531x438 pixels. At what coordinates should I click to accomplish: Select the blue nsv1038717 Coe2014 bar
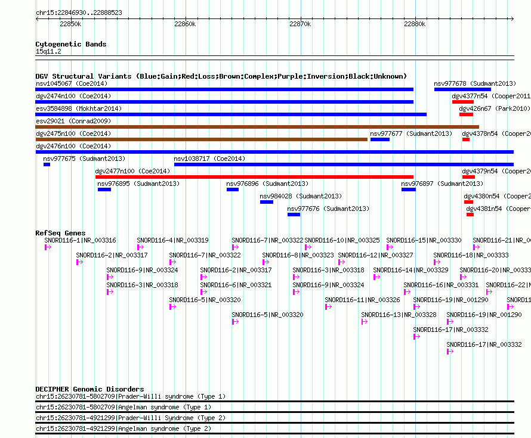tap(344, 164)
